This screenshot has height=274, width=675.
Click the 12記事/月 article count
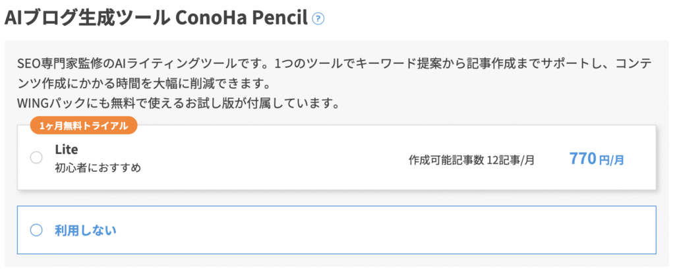pyautogui.click(x=511, y=161)
